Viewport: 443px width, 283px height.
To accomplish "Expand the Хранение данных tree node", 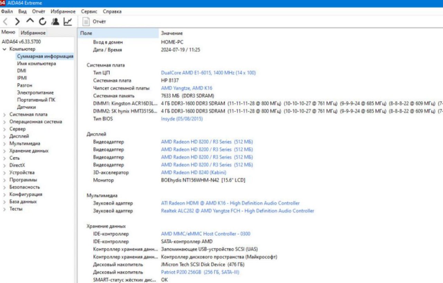I will pyautogui.click(x=4, y=151).
